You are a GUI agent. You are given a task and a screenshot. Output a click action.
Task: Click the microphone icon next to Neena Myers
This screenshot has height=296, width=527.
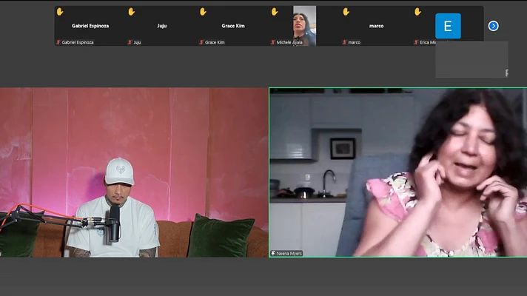(x=273, y=252)
